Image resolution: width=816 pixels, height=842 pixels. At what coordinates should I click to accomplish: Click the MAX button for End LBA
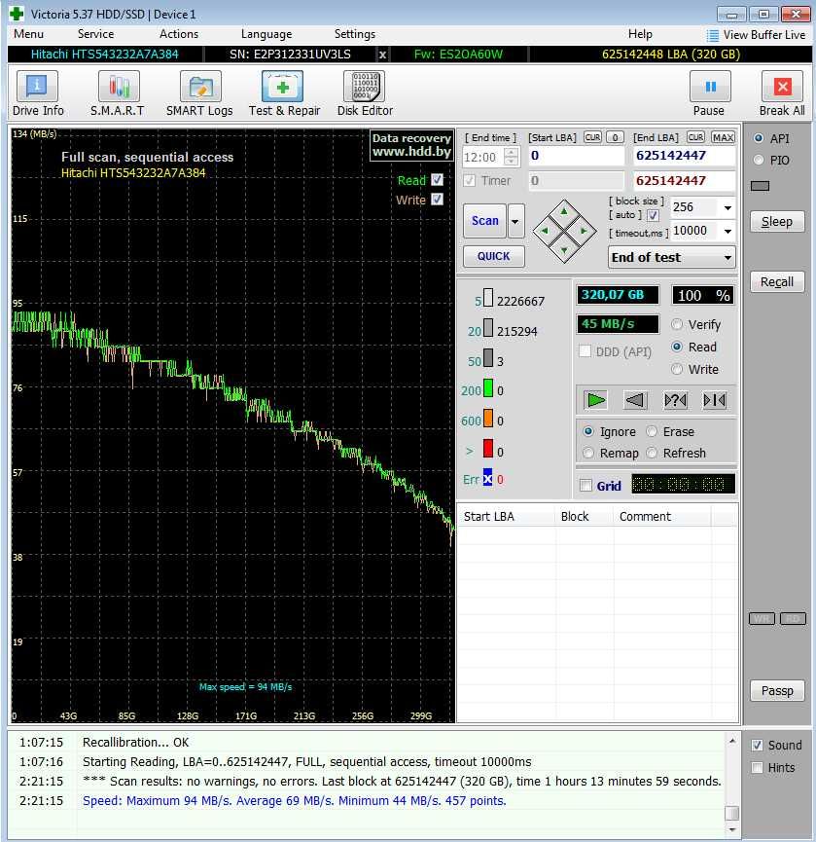[723, 137]
